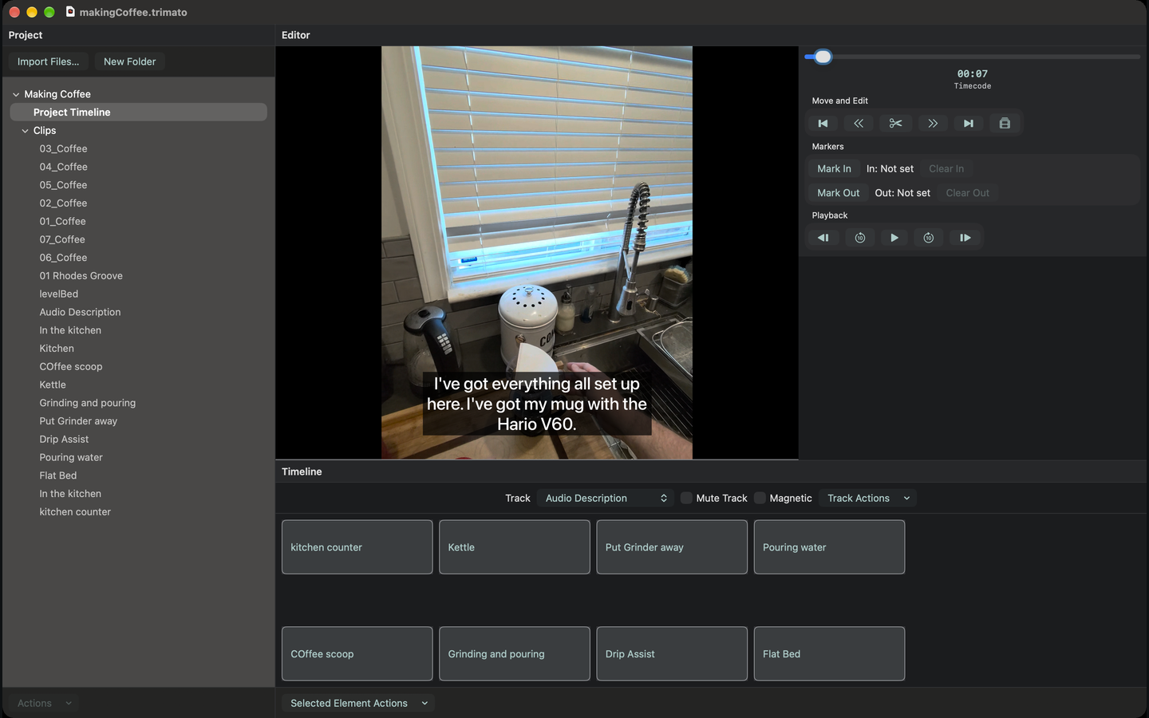This screenshot has height=718, width=1149.
Task: Select Audio Description in the Clips list
Action: 81,312
